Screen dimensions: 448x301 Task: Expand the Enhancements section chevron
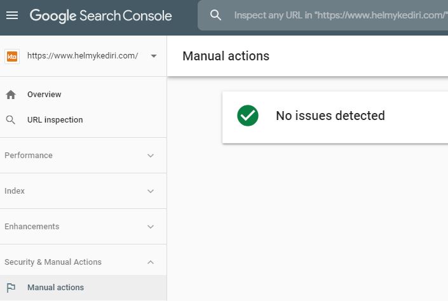[x=151, y=227]
